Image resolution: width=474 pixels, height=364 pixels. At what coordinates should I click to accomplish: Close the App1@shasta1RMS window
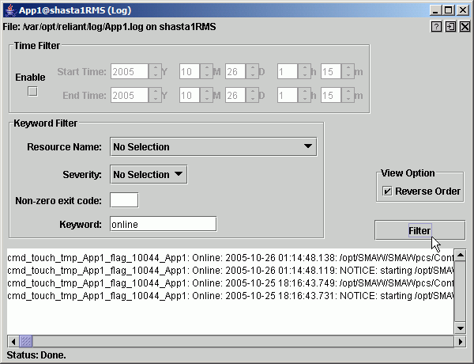463,10
